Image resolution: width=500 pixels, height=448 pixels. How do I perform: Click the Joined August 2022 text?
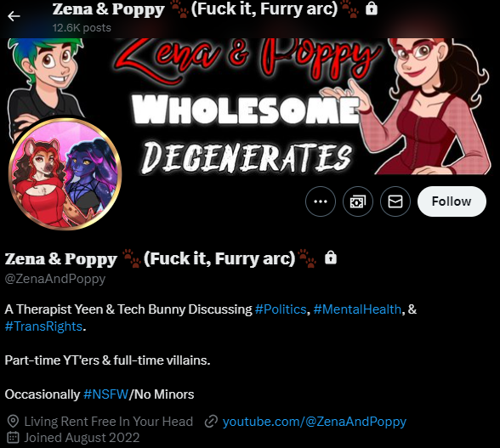tap(82, 438)
